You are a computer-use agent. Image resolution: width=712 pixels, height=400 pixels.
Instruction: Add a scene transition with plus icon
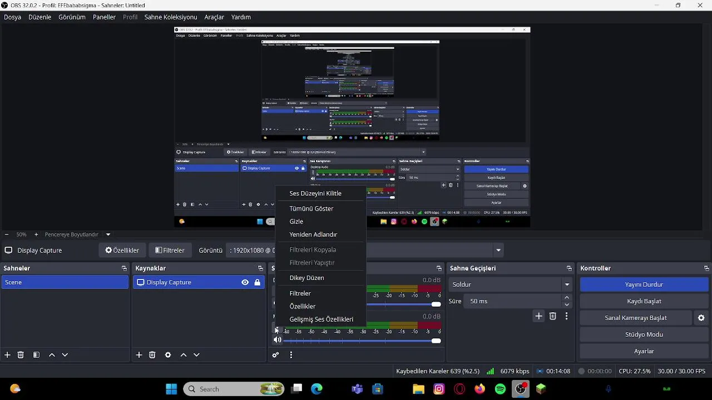tap(538, 316)
